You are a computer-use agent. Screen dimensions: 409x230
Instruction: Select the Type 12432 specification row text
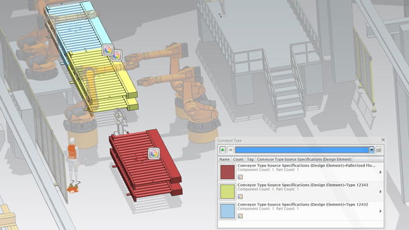pos(303,204)
